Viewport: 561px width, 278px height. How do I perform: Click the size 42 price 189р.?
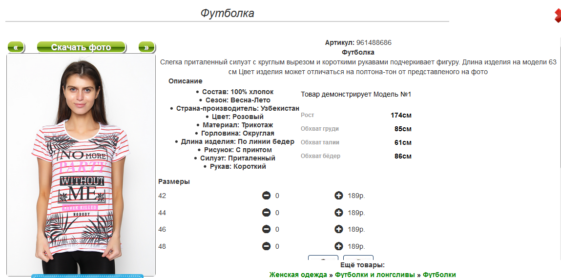[x=356, y=196]
